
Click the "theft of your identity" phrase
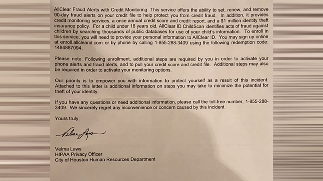tap(76, 92)
